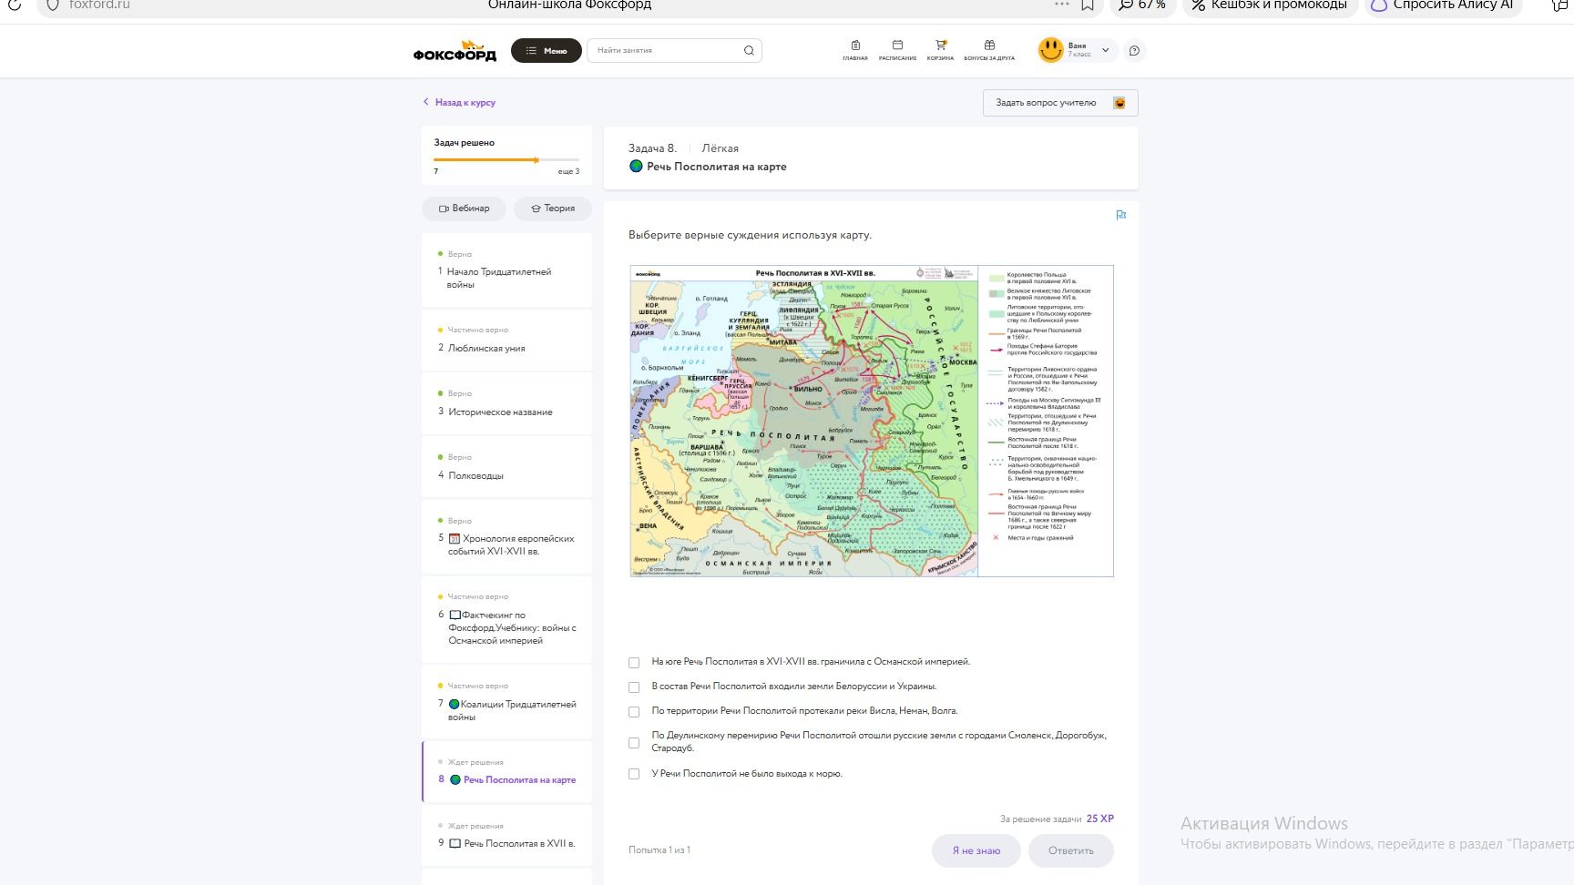Click the Я не знаю button

click(x=976, y=850)
